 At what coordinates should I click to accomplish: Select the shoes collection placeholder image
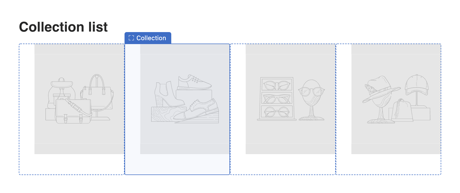pos(185,99)
